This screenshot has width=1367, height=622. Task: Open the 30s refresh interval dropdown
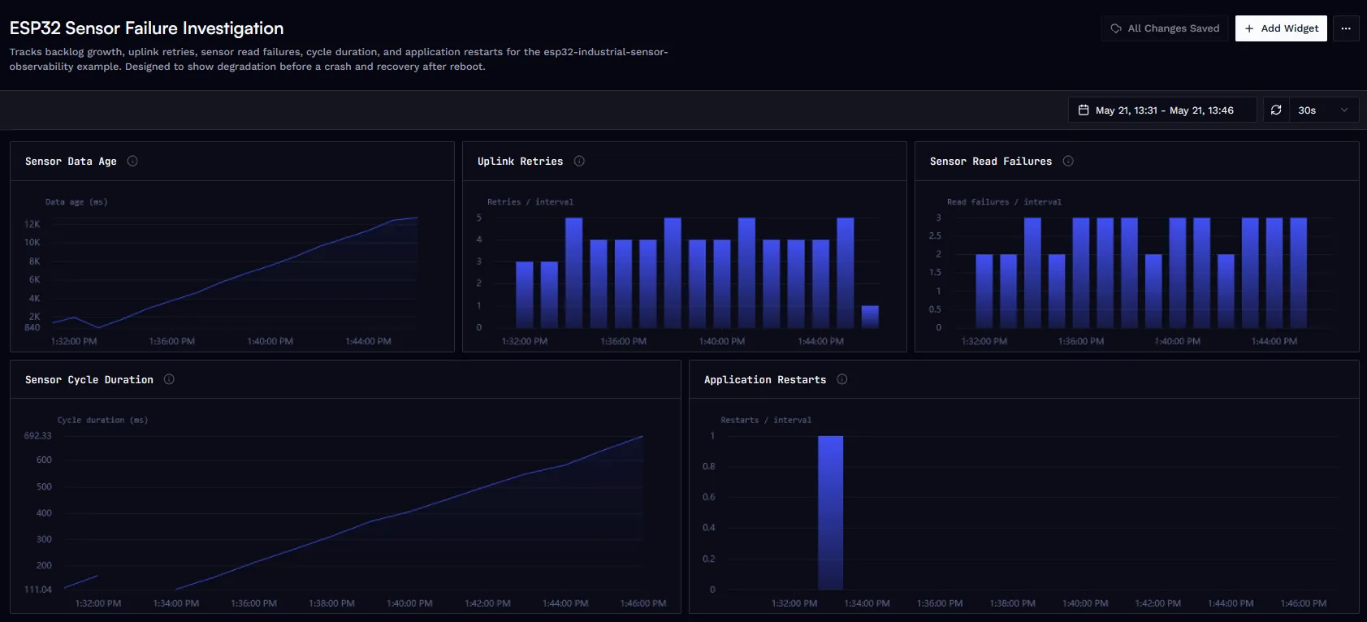pos(1324,110)
